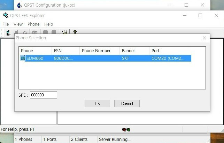Click the phone selection toolbar icon
The height and width of the screenshot is (143, 224).
[x=8, y=33]
